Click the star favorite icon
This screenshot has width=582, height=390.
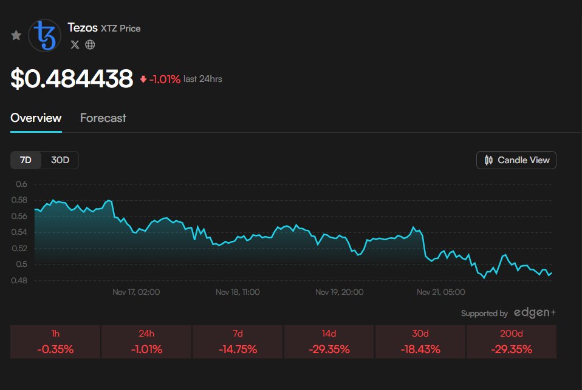pos(16,35)
